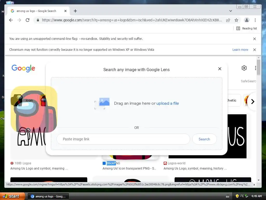Advance the suggestion chips with right arrow
266x200 pixels.
[252, 102]
